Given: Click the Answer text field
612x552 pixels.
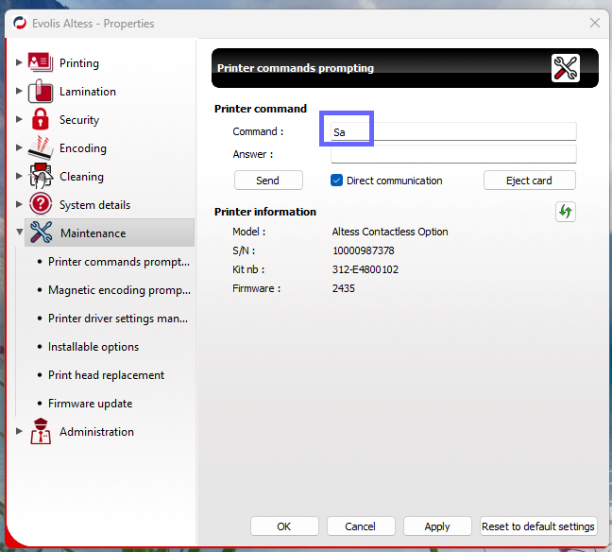Looking at the screenshot, I should coord(453,154).
